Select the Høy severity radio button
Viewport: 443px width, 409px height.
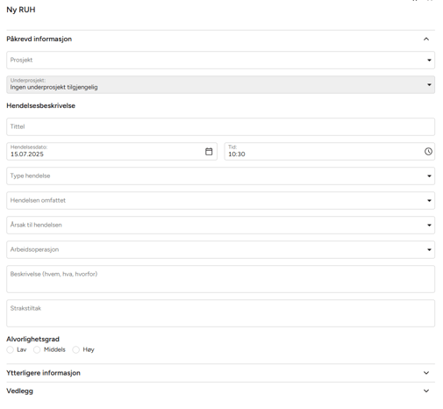76,349
